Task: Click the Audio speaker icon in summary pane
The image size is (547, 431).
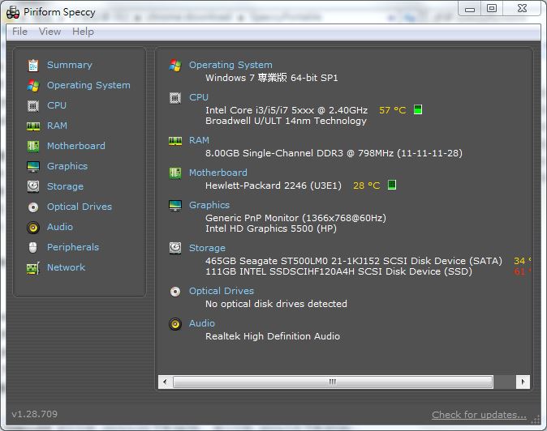Action: pos(175,324)
